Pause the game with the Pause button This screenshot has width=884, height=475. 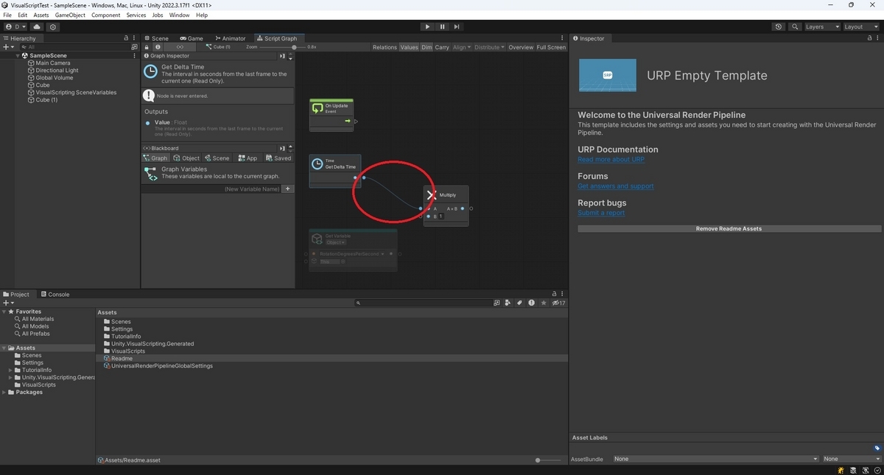pos(442,27)
